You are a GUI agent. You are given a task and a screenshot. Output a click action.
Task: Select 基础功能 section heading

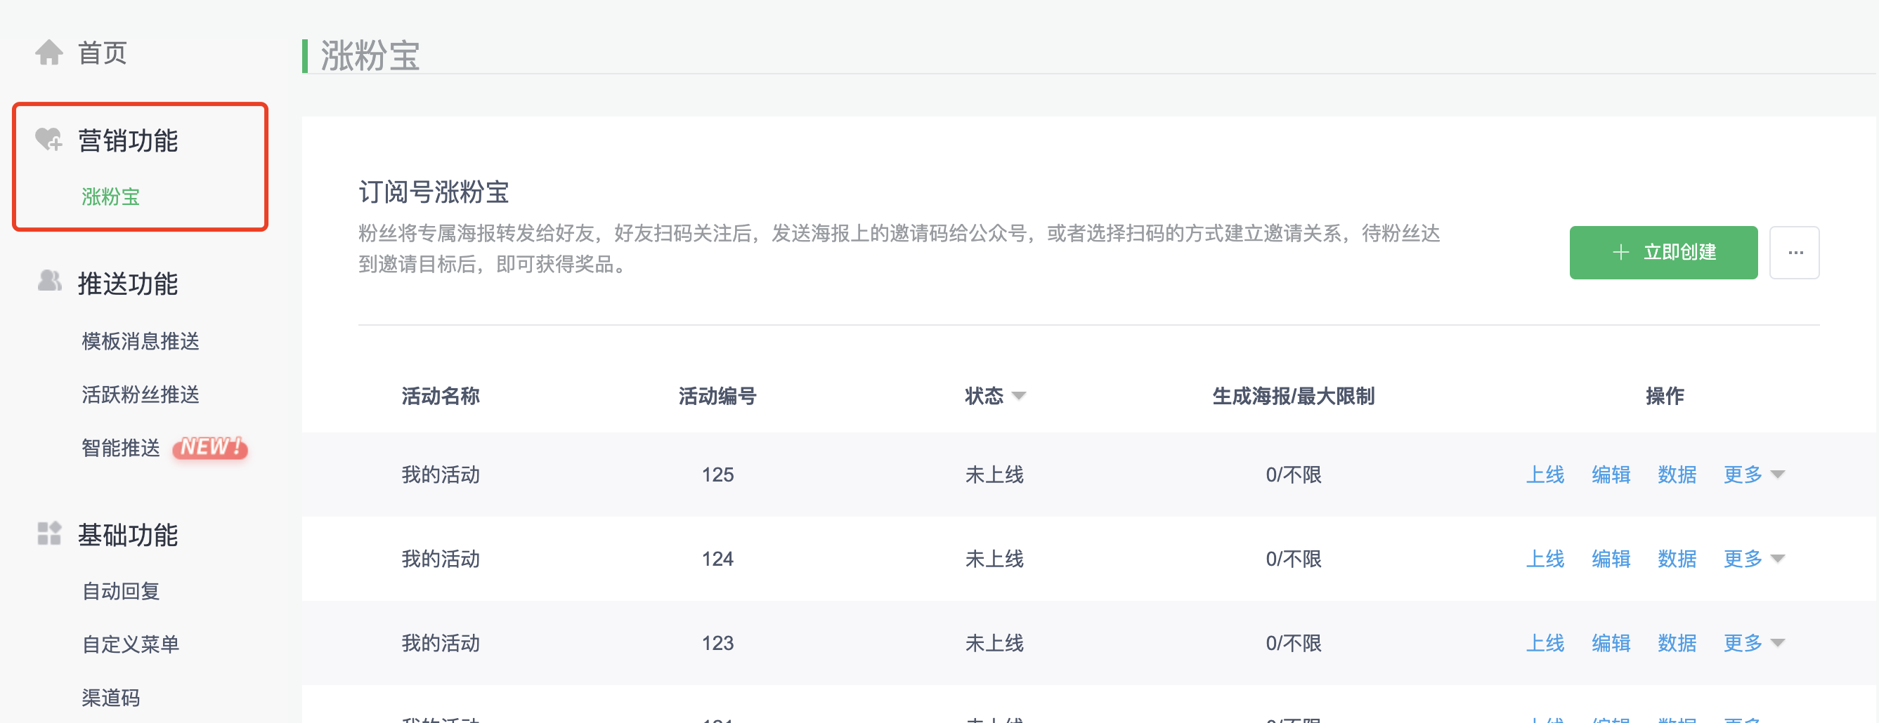pos(128,535)
